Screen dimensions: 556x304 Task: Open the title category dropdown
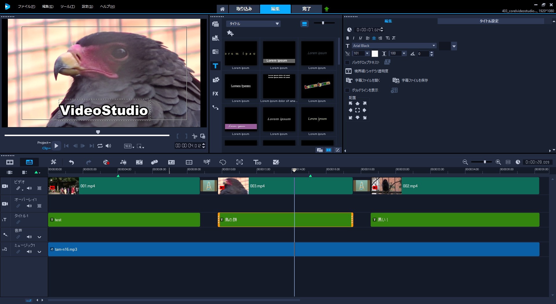253,24
